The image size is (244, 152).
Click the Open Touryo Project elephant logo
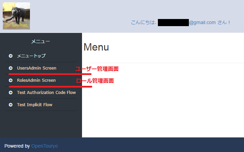[16, 16]
